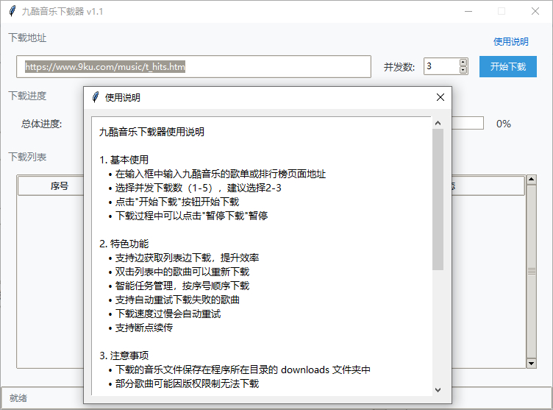
Task: Focus the 并发数 value box
Action: [x=441, y=67]
